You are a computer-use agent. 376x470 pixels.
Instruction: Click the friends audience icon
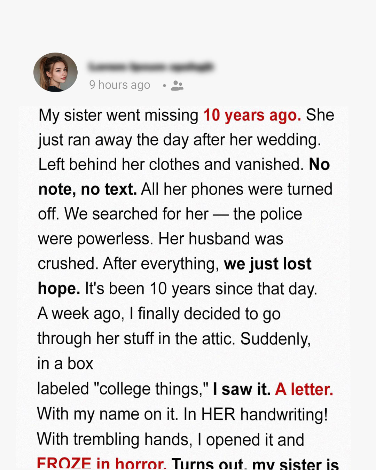[x=177, y=85]
